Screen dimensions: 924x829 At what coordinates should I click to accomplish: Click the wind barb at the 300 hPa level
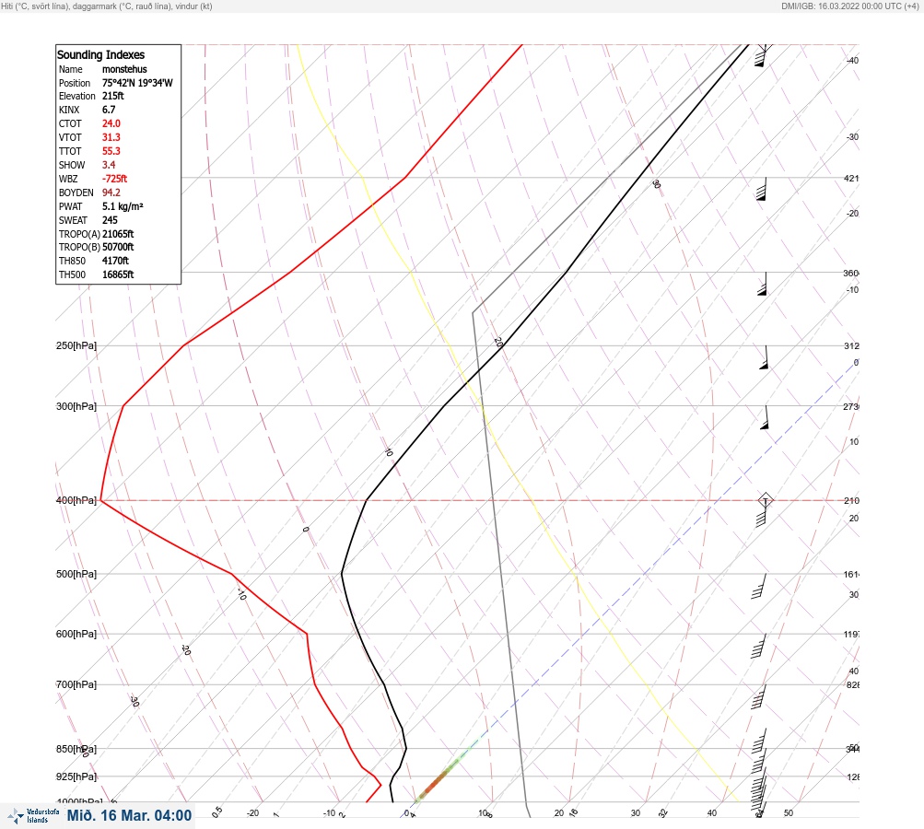click(x=765, y=417)
